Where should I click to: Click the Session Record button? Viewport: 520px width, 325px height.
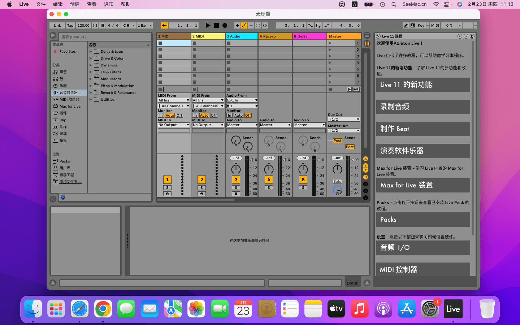tap(265, 25)
